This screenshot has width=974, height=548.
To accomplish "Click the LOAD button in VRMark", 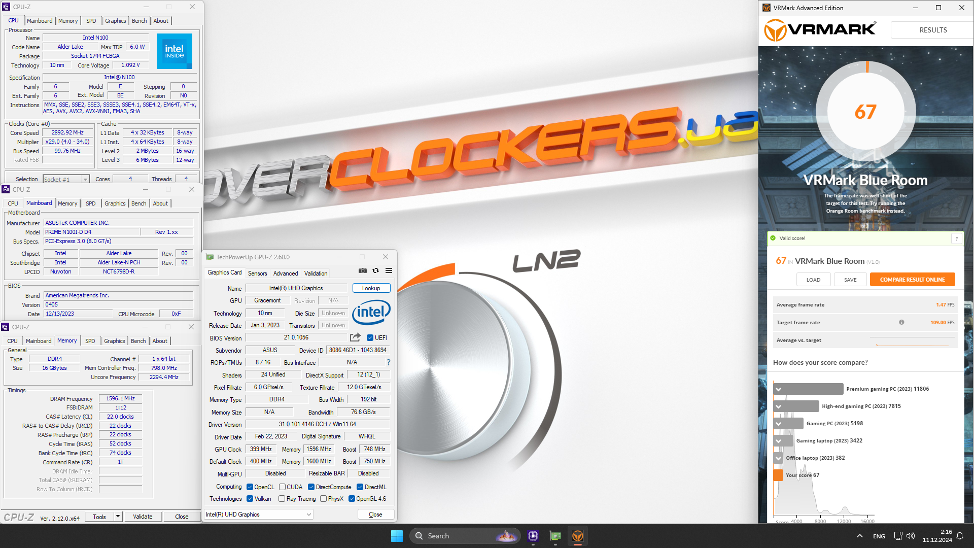I will 813,280.
